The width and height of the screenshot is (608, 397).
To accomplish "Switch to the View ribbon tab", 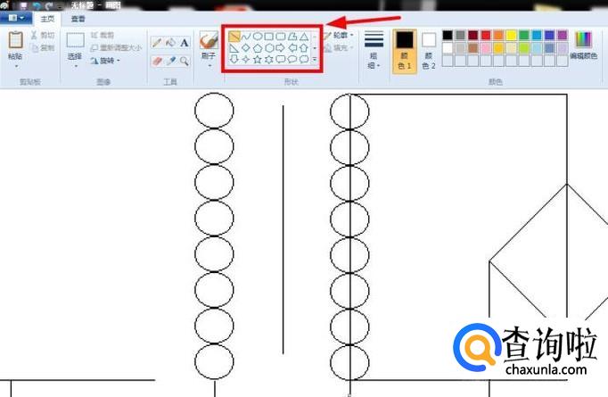I will (x=78, y=18).
